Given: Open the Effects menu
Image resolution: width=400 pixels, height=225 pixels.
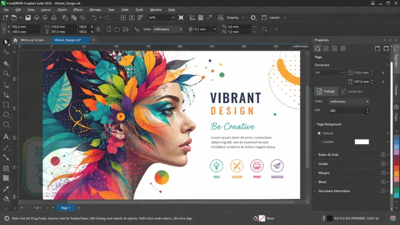Looking at the screenshot, I should click(x=78, y=10).
